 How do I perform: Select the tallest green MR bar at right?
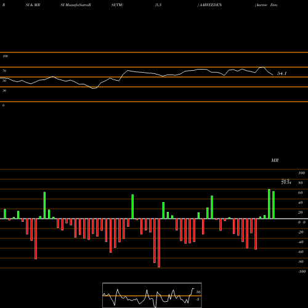(x=269, y=204)
